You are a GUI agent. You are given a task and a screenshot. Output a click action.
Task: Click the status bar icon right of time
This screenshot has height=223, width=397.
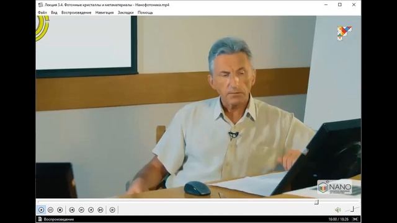[x=355, y=219]
